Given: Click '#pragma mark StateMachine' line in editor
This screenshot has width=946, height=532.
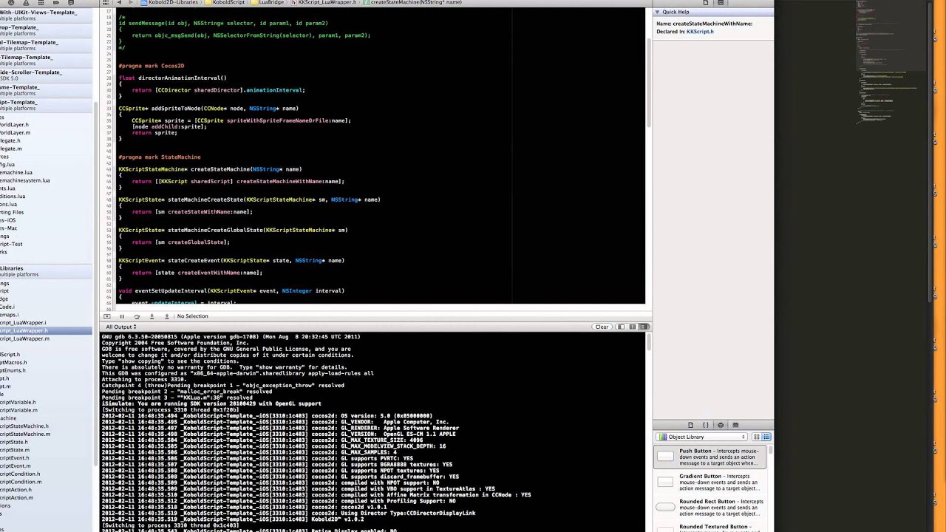Looking at the screenshot, I should (159, 157).
